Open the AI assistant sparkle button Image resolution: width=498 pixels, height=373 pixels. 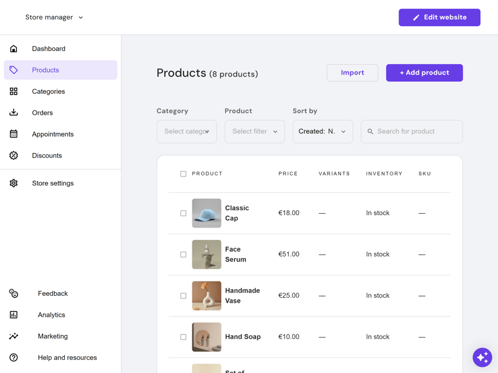(482, 357)
